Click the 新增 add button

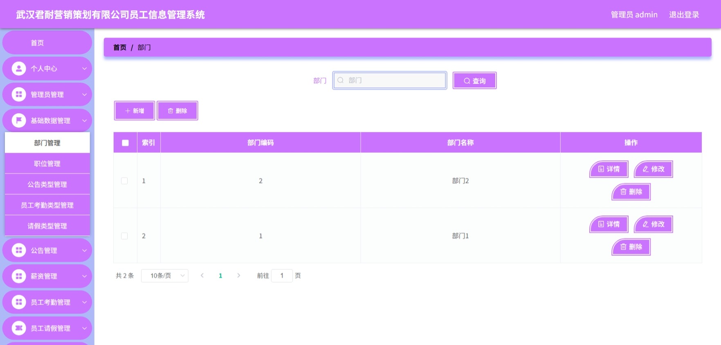point(135,111)
